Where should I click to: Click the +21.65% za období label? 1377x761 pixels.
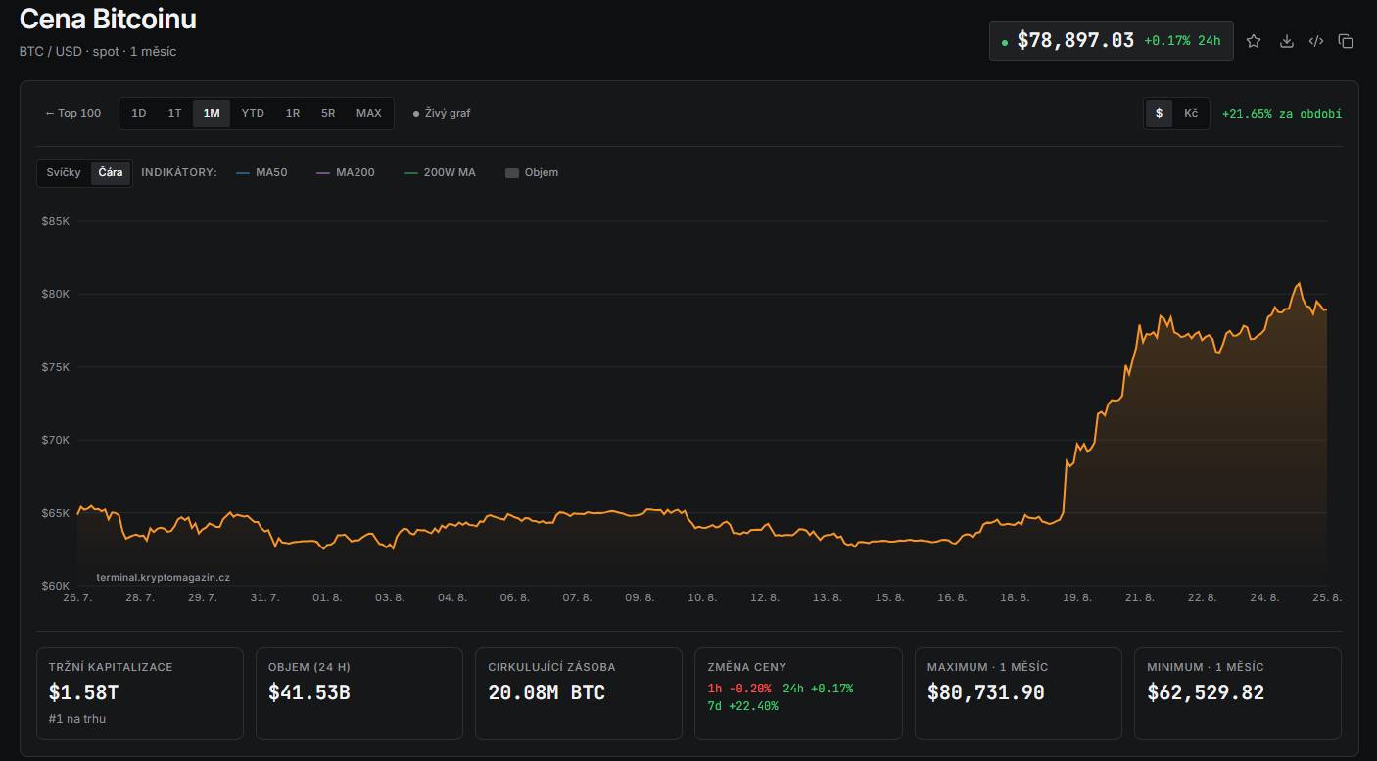pos(1282,114)
